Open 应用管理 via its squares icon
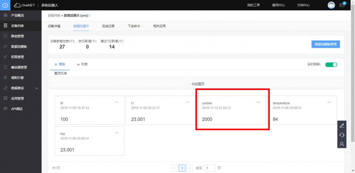 [x=6, y=98]
